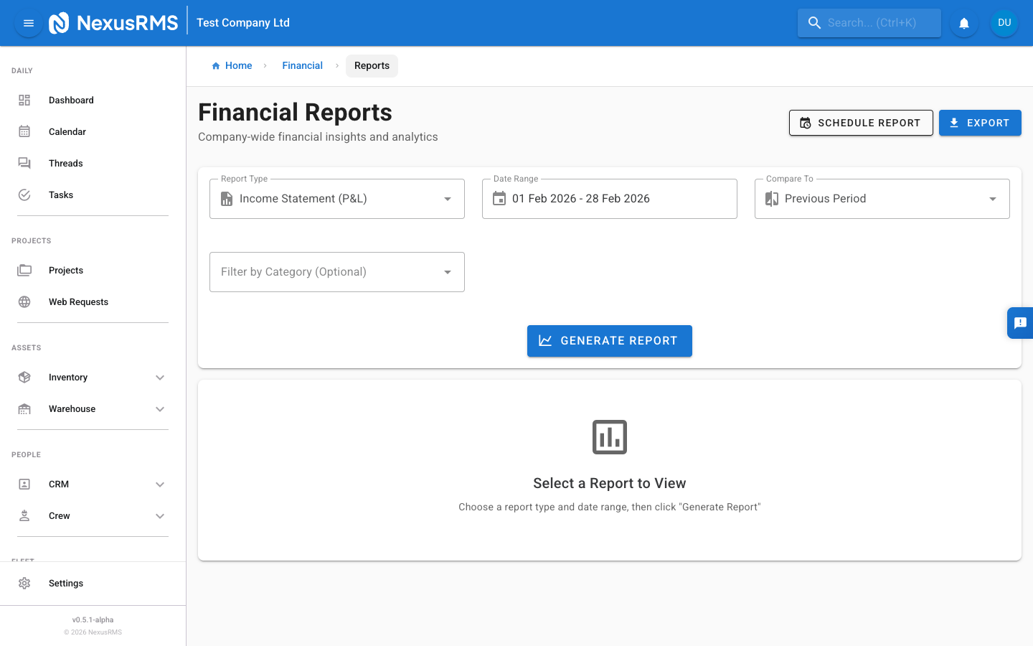
Task: Select the Calendar icon in the sidebar
Action: [x=24, y=131]
